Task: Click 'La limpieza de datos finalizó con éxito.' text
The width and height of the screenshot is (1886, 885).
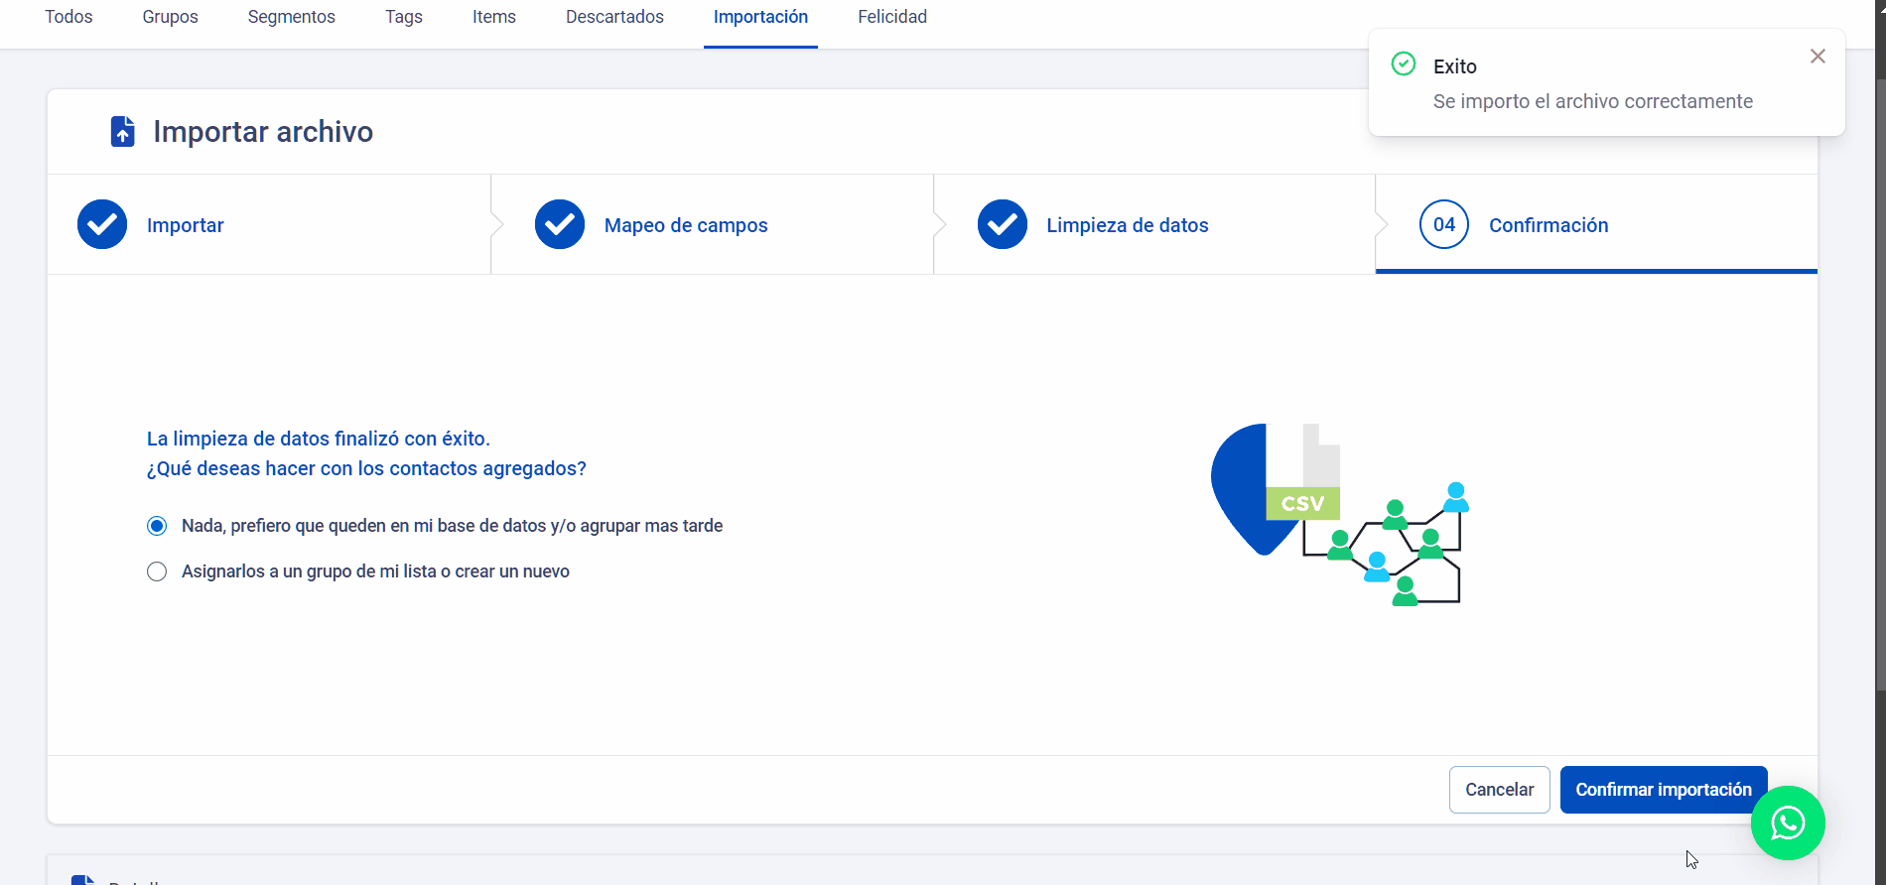Action: 319,439
